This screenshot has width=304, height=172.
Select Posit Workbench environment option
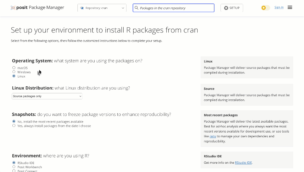pyautogui.click(x=14, y=167)
